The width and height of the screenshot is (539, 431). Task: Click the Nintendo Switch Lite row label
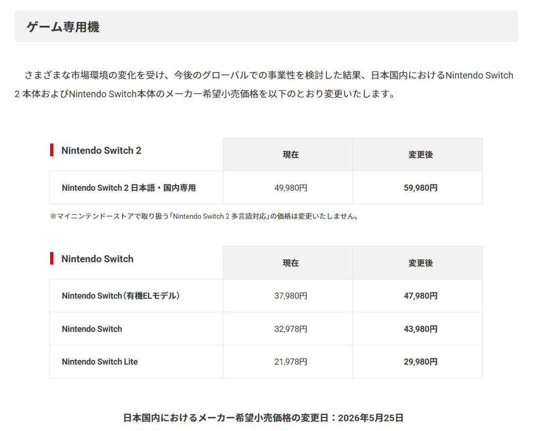(100, 362)
